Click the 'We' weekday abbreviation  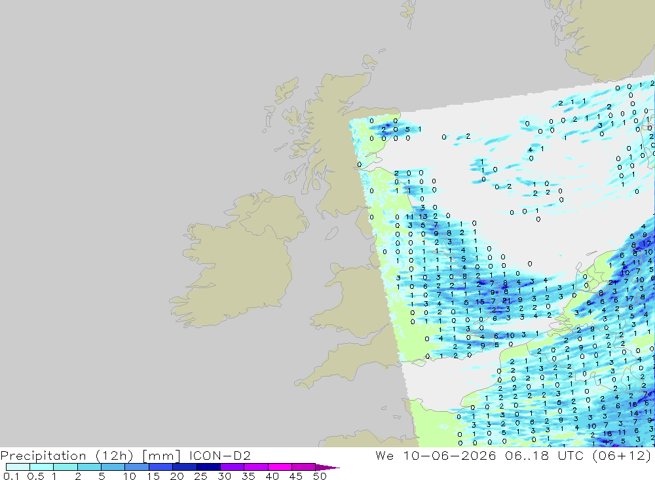click(384, 455)
